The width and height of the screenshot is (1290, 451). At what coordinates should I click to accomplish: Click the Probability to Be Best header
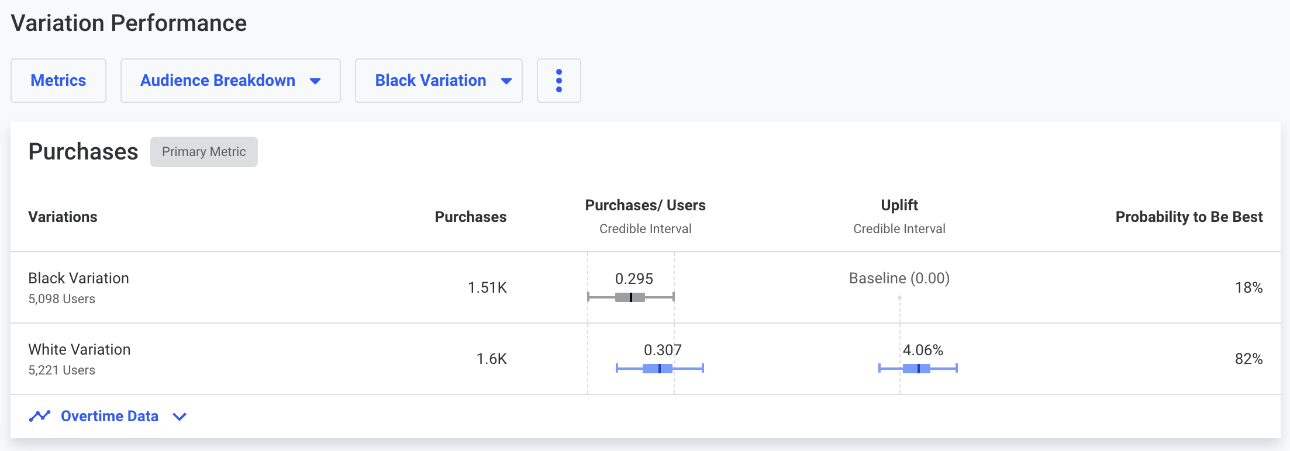pyautogui.click(x=1189, y=217)
